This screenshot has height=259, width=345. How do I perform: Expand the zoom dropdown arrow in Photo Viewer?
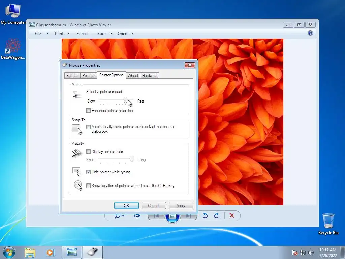tap(123, 215)
